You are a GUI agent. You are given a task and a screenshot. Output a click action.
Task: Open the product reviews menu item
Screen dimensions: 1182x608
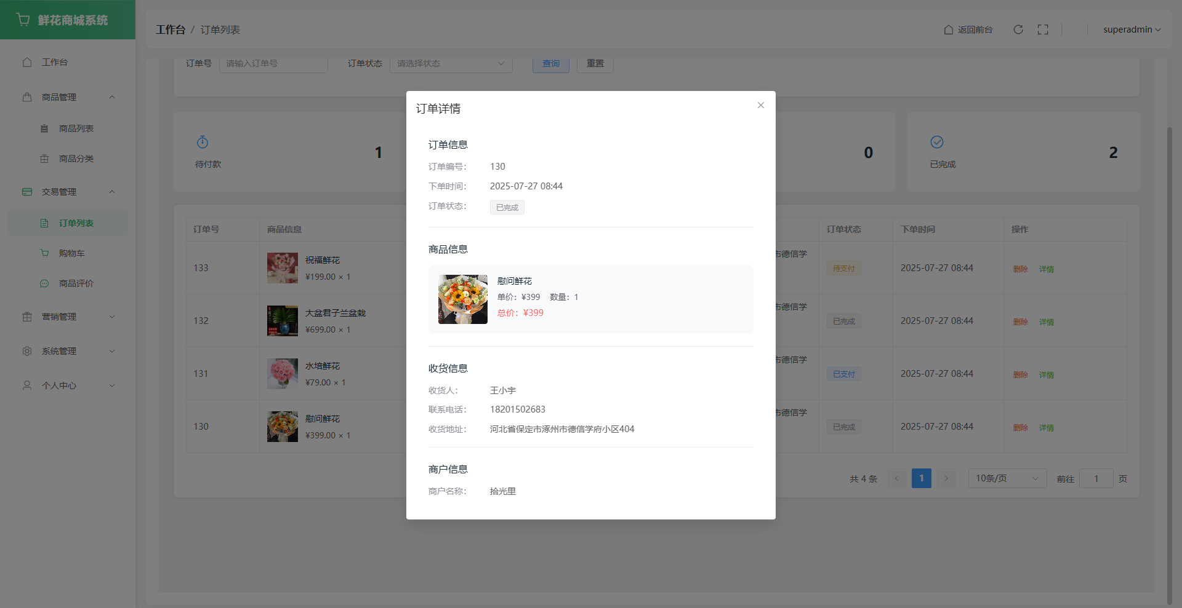coord(76,283)
